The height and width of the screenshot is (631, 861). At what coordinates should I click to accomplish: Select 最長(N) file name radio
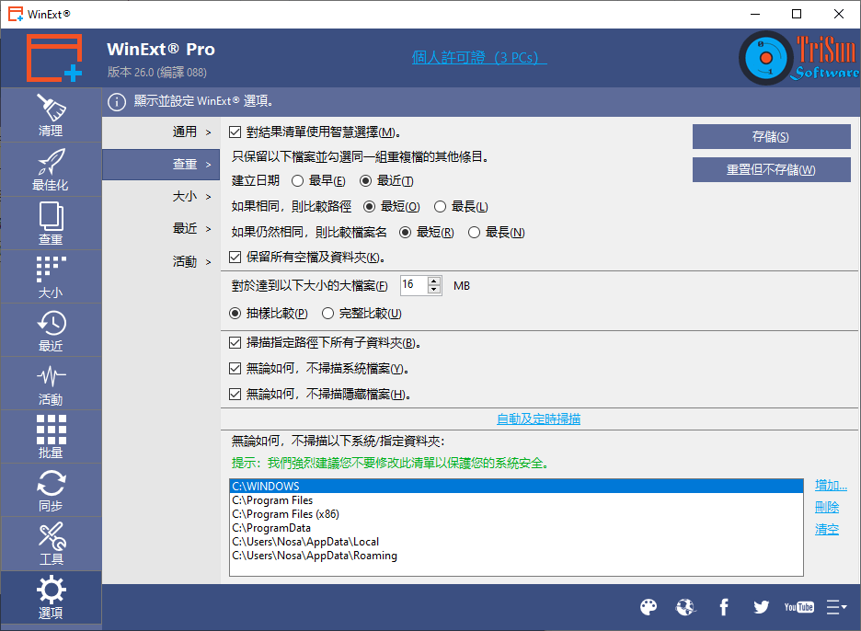point(474,233)
